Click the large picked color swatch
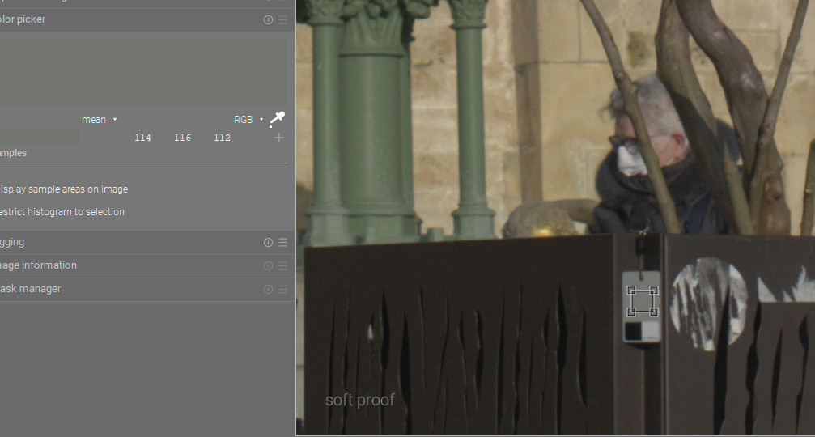The image size is (815, 437). [142, 73]
